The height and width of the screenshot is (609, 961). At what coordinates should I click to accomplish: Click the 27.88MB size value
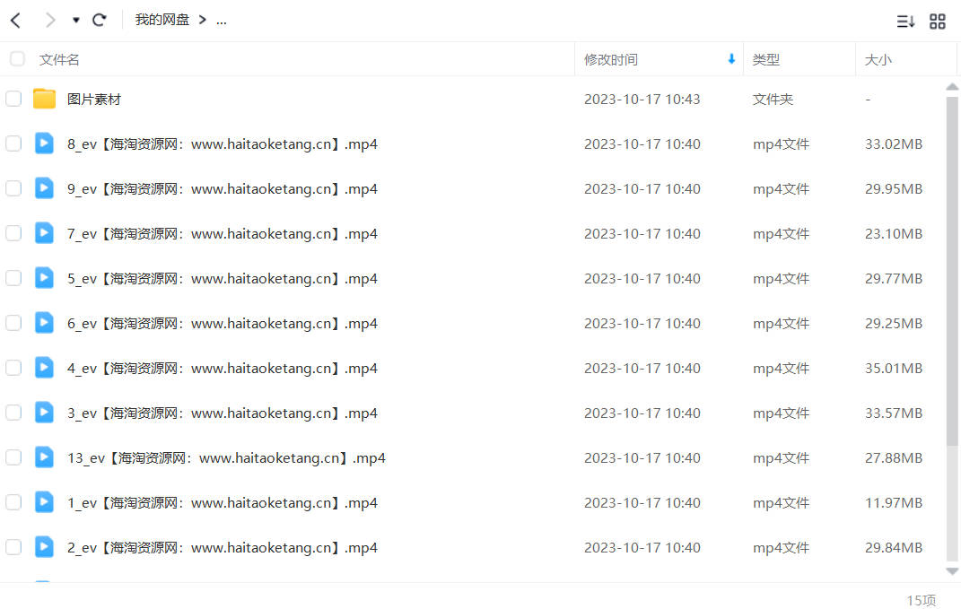click(894, 457)
